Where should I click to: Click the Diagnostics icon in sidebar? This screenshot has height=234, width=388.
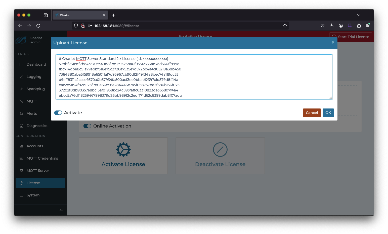pyautogui.click(x=21, y=126)
